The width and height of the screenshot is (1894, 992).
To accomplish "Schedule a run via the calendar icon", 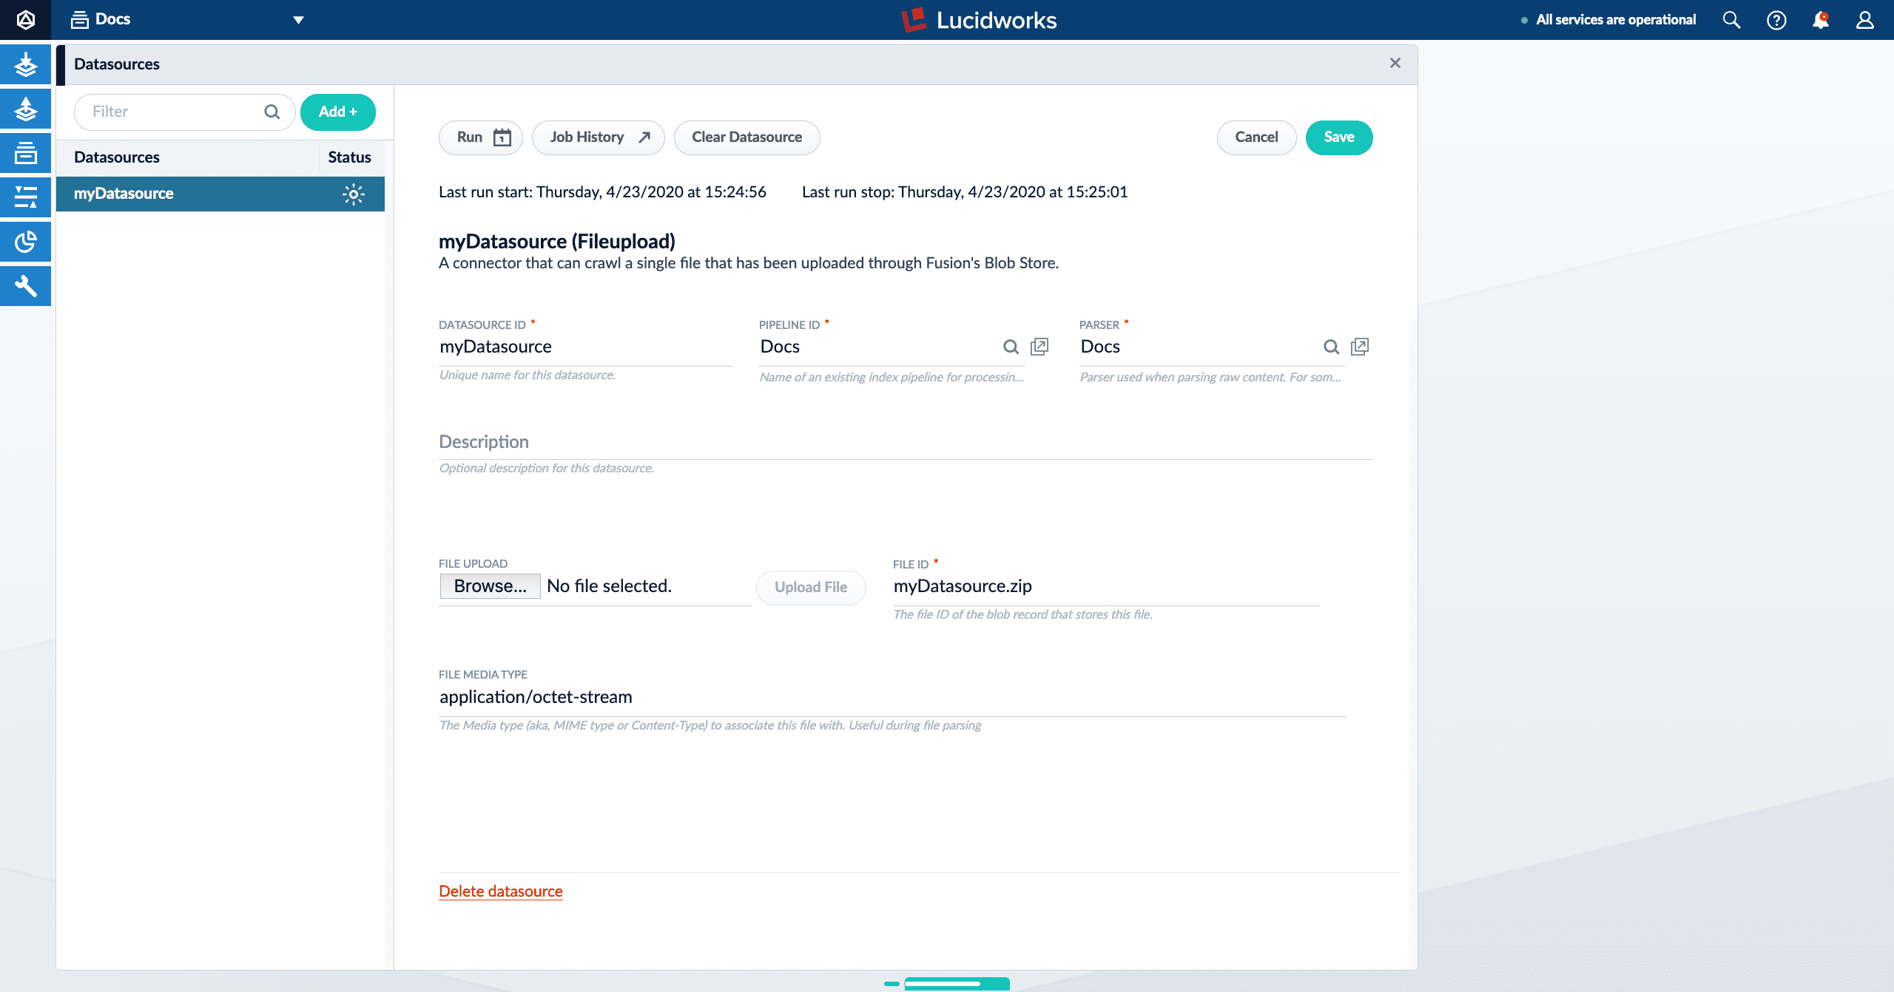I will (501, 137).
